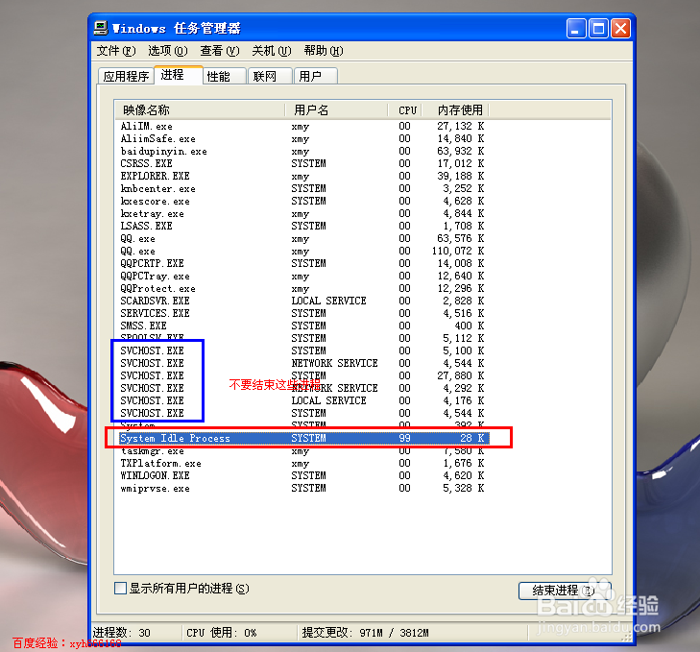This screenshot has width=700, height=652.
Task: Select the SMSS.EXE process
Action: [302, 326]
